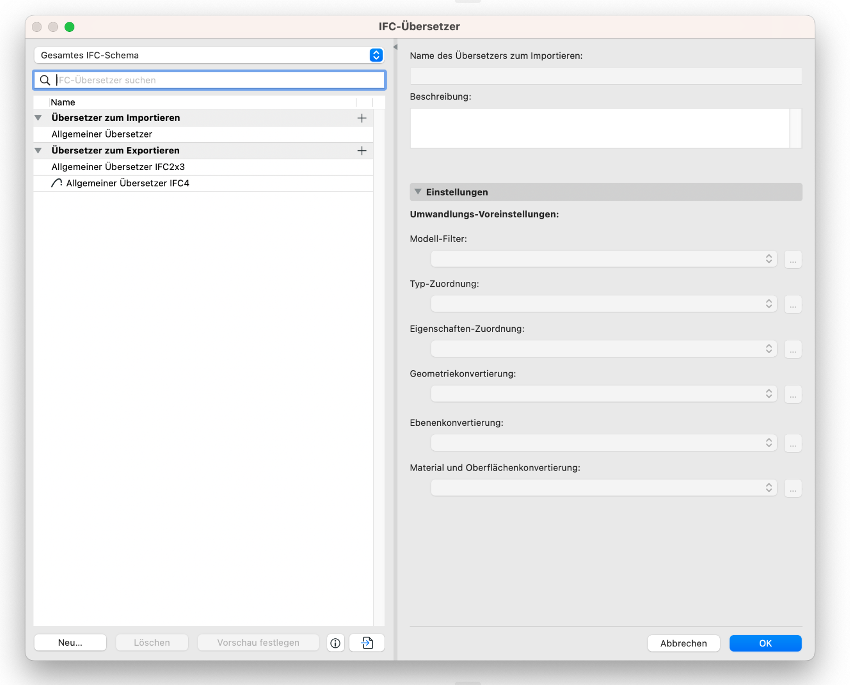Open the Ebenenkonvertierung dropdown
Screen dimensions: 850x685
point(604,443)
